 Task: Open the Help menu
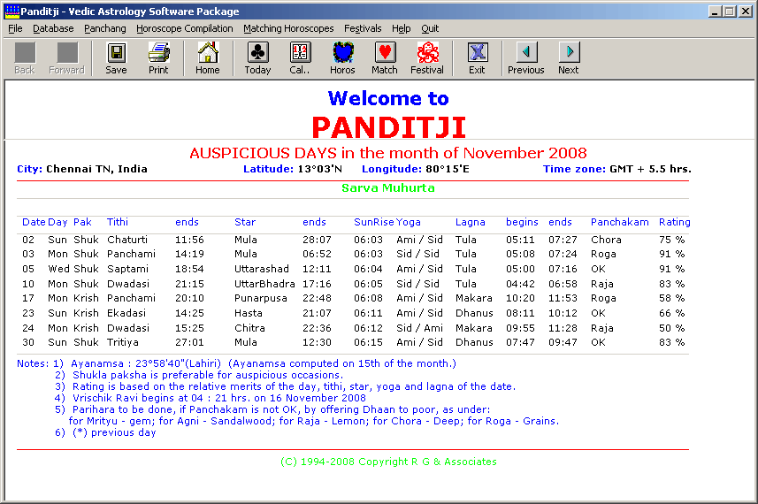click(x=402, y=28)
